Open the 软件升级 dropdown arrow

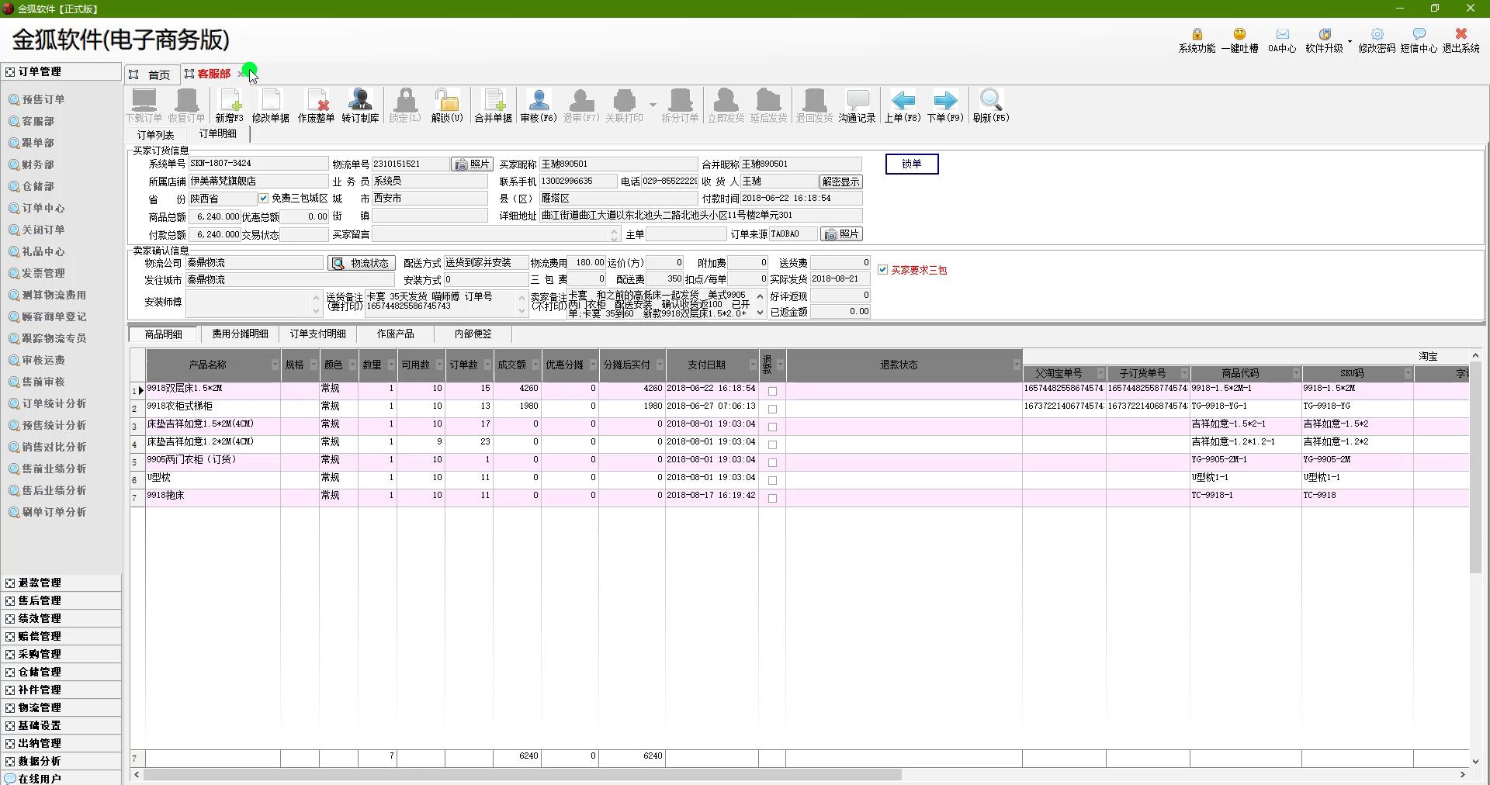click(x=1350, y=41)
